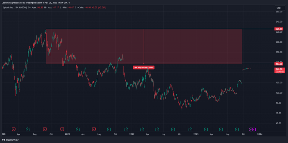Viewport: 288px width, 143px height.
Task: Click the 2022 label on the time axis
Action: [x=132, y=134]
